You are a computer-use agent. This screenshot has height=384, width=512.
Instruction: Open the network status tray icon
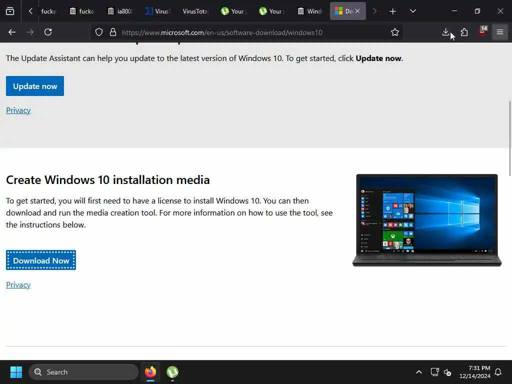pyautogui.click(x=434, y=372)
